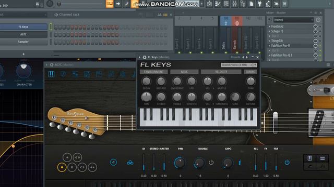Viewport: 334px width, 187px height.
Task: Open the mixer (none) input dropdown
Action: (x=293, y=20)
